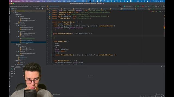Click onProductItemPress breadcrumb below the editor
This screenshot has height=97, width=174.
point(71,64)
